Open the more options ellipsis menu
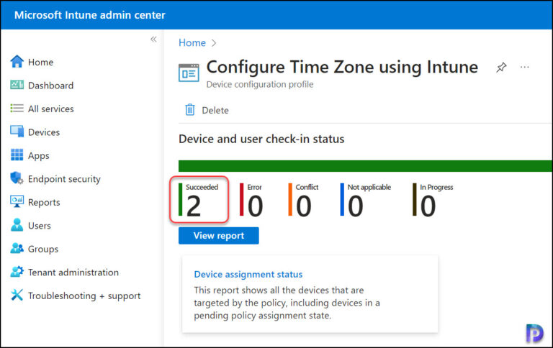The height and width of the screenshot is (348, 553). [524, 67]
